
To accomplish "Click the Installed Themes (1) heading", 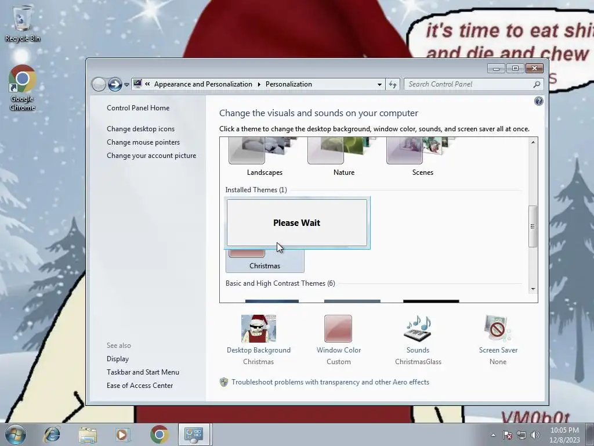I will pos(256,190).
